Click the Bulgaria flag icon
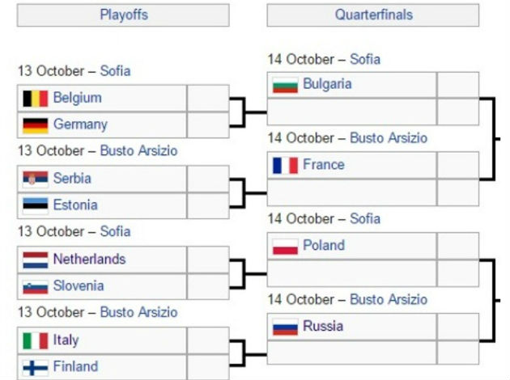This screenshot has height=380, width=510. 285,85
